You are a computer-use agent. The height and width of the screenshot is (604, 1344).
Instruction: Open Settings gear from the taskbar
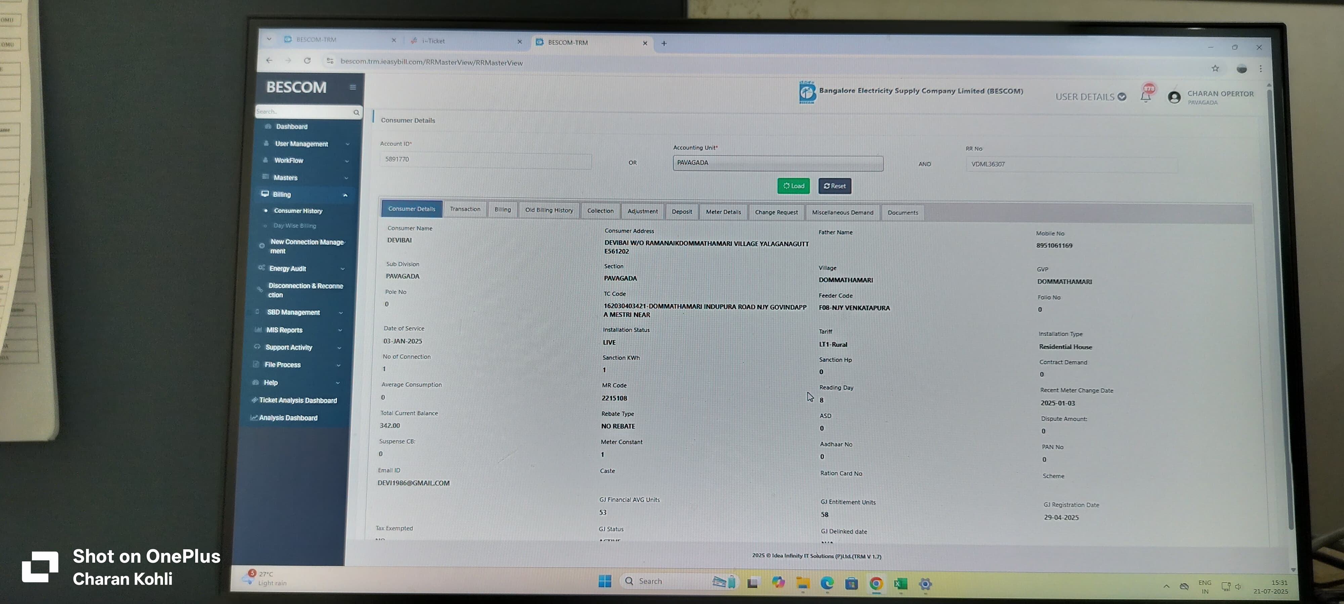[925, 584]
